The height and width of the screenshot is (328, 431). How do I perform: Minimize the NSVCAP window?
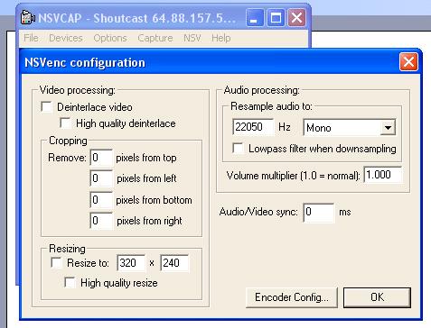[x=255, y=18]
